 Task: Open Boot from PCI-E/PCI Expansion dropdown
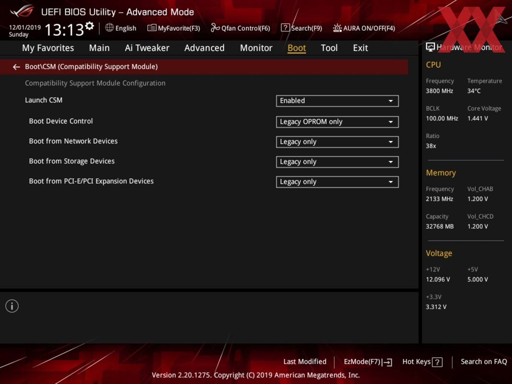point(337,182)
